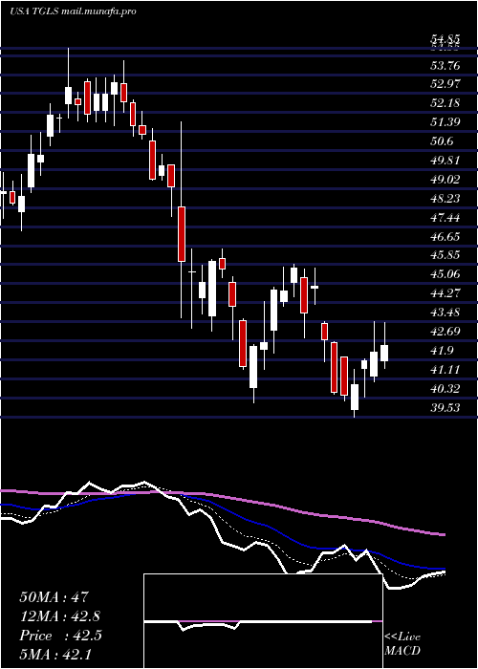The height and width of the screenshot is (669, 478).
Task: Click the 50MA : 47 readout
Action: point(54,597)
